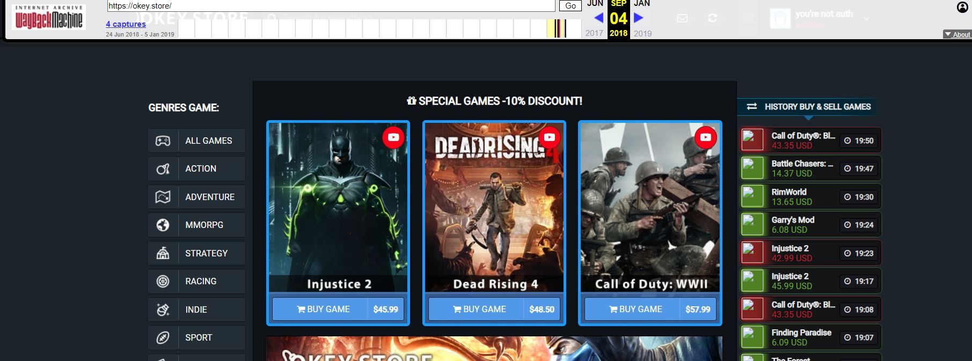Click the Indie genre icon

tap(163, 310)
